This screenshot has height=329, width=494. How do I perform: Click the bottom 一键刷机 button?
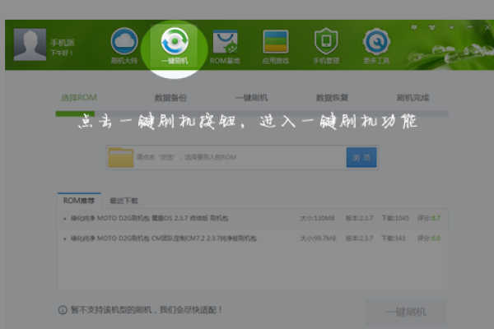(x=406, y=312)
